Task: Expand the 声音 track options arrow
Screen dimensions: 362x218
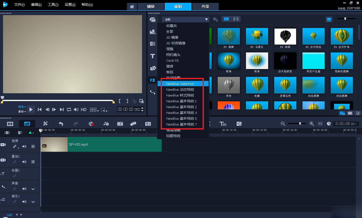Action: coord(33,189)
